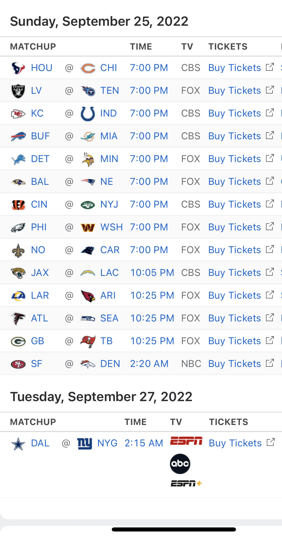Open the BAL team page link
282x538 pixels.
click(x=40, y=182)
